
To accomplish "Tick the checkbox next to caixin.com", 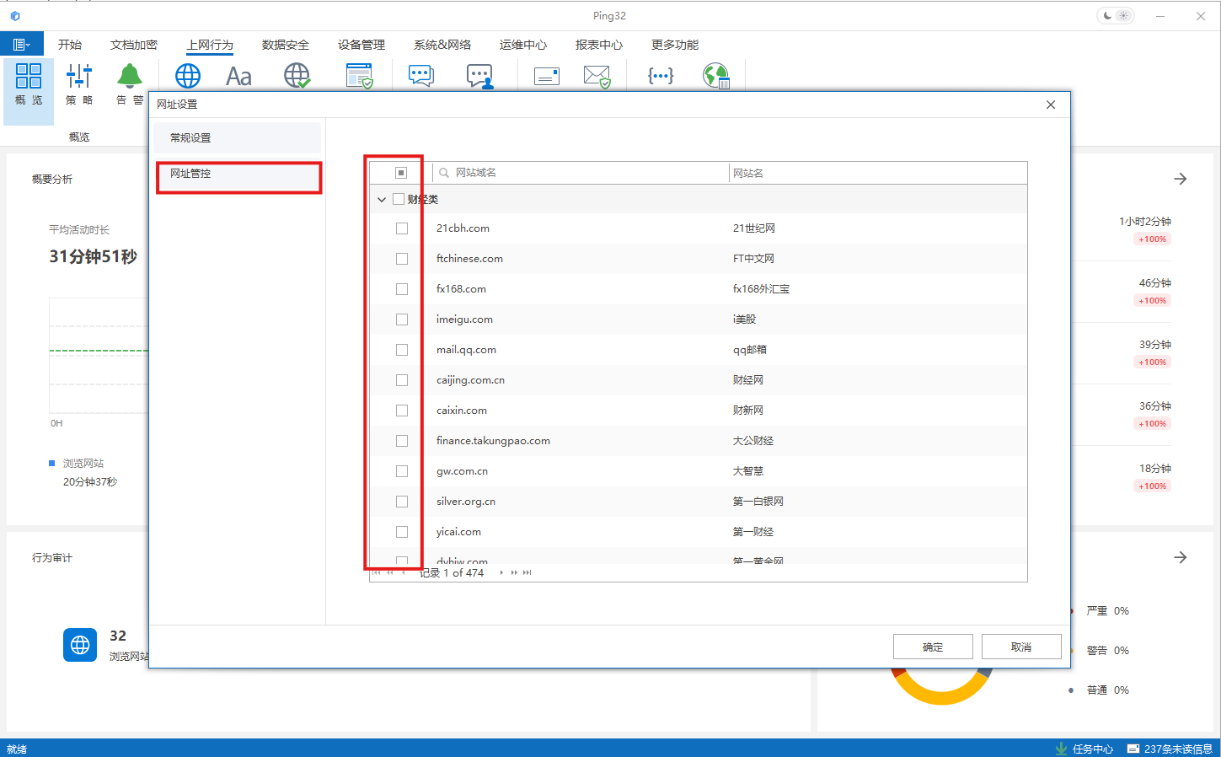I will [x=402, y=411].
